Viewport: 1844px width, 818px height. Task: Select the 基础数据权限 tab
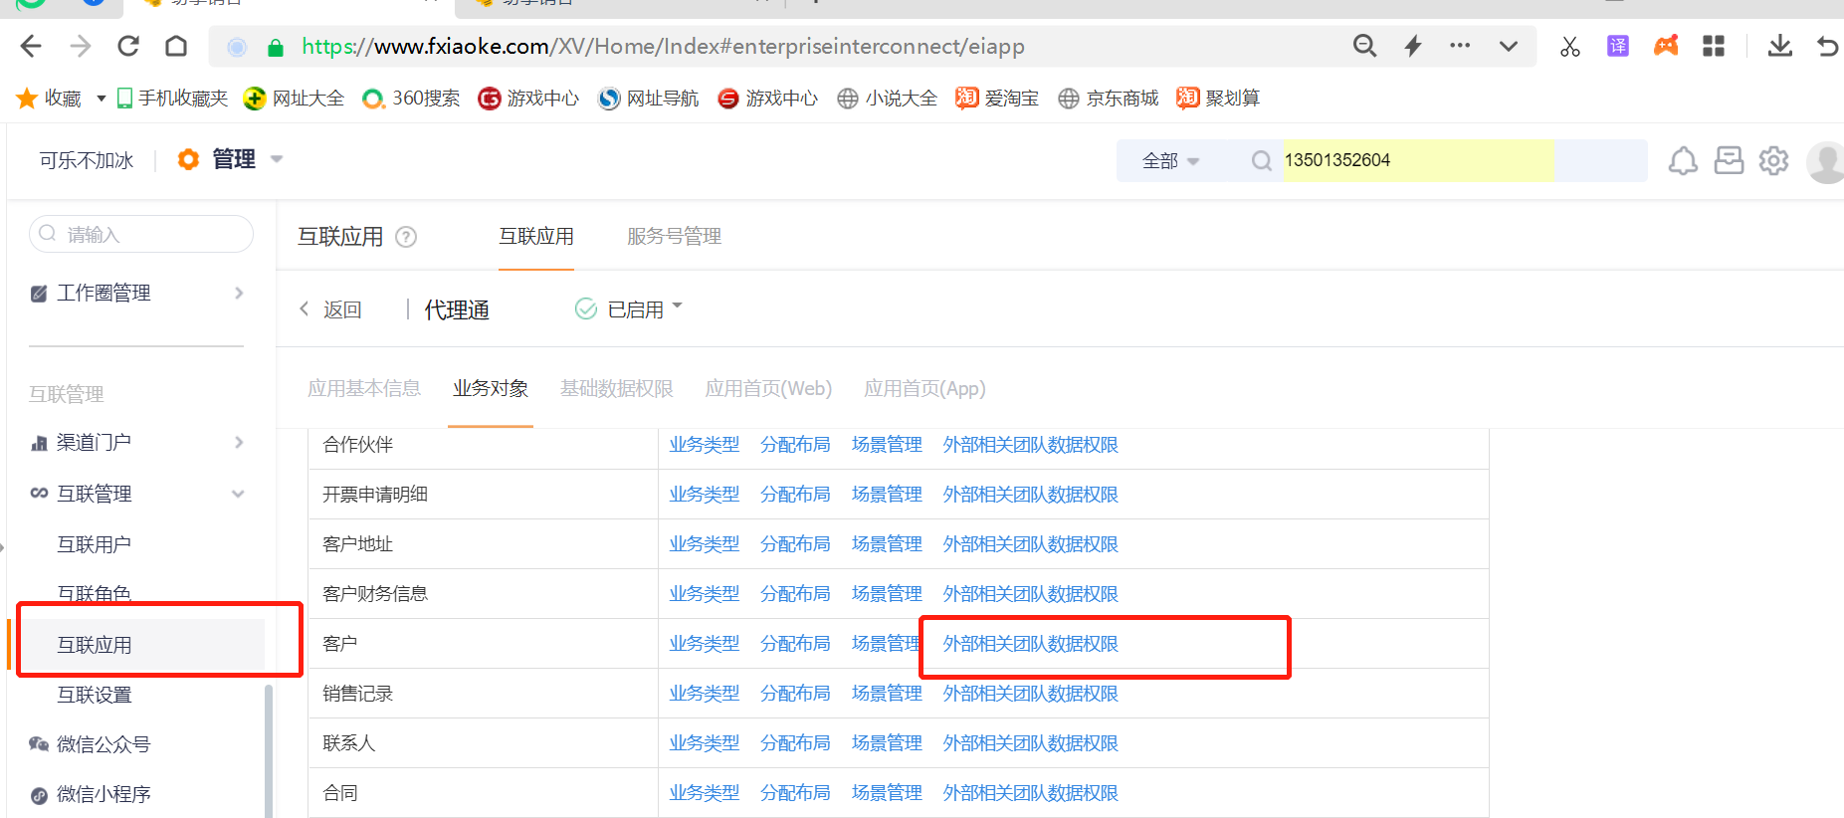(616, 388)
